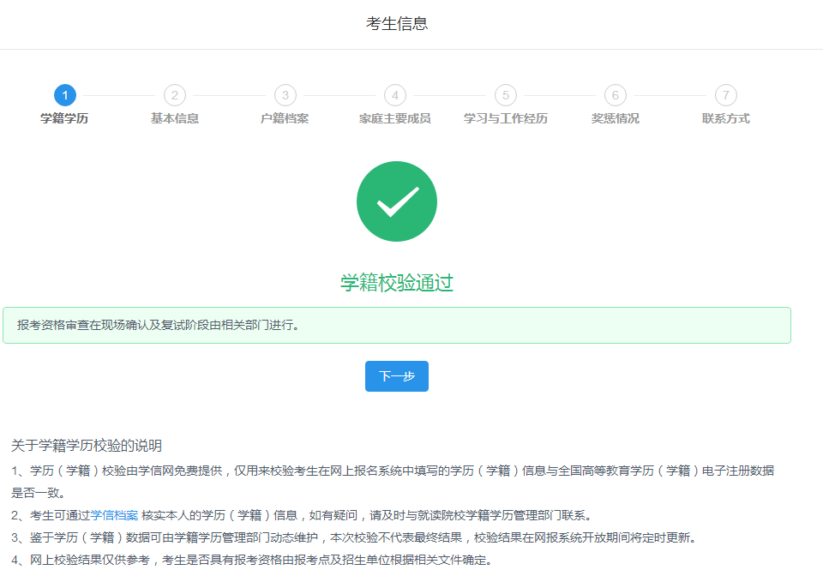The image size is (823, 582).
Task: Open the 联系方式 step label
Action: (x=726, y=118)
